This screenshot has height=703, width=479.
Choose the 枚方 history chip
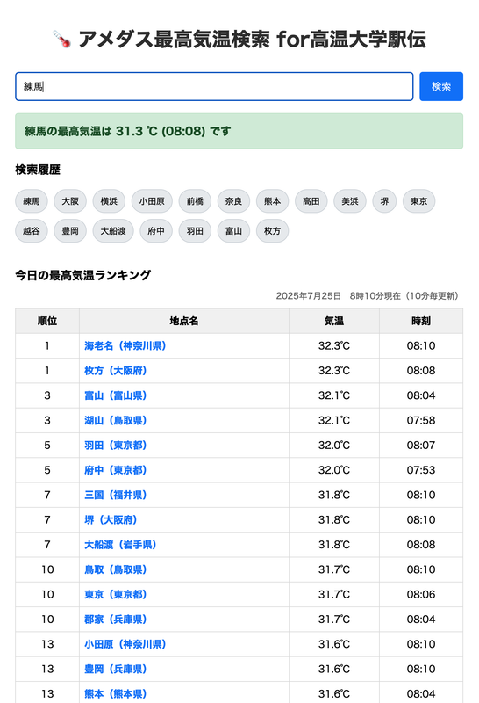(272, 231)
